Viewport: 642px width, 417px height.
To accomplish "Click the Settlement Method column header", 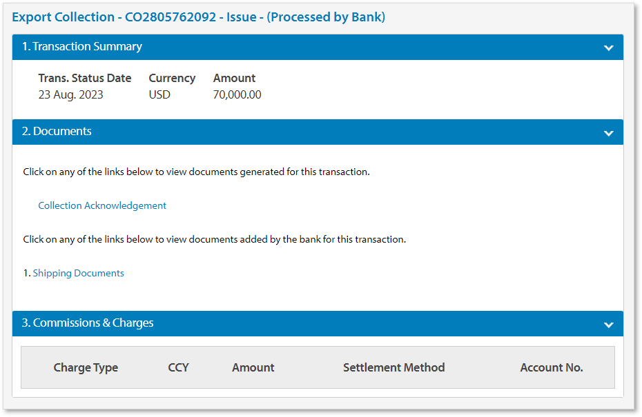I will [393, 367].
